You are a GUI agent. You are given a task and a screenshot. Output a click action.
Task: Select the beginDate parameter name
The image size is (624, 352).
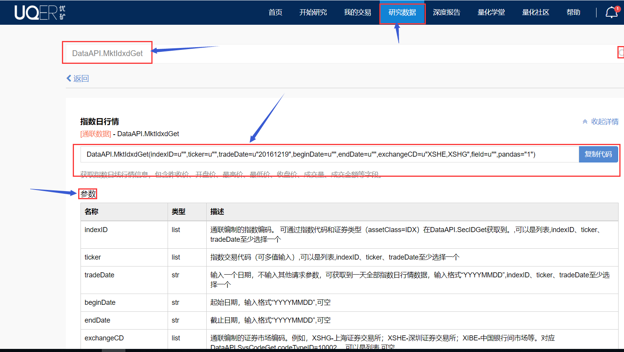point(100,302)
